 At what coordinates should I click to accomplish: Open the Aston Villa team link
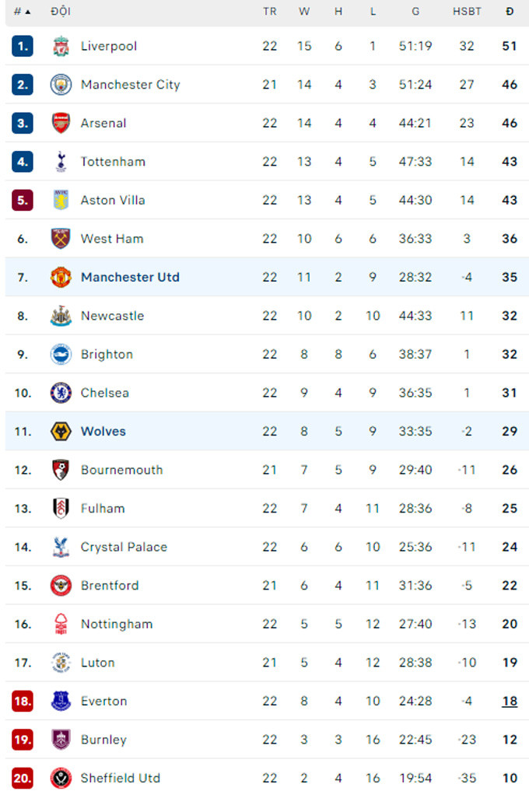[113, 201]
